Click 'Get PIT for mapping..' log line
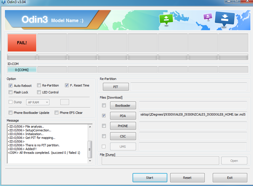The image size is (253, 186). pyautogui.click(x=32, y=138)
